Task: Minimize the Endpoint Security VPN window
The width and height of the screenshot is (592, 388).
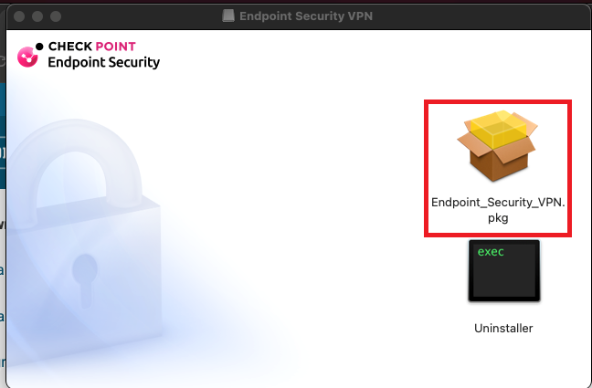Action: (37, 16)
